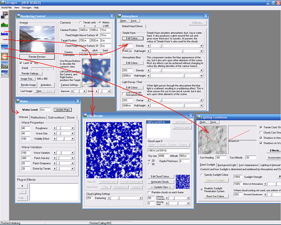Screen dimensions: 281x225
Task: Open the Cloudscape sidebar icon
Action: tap(5, 39)
